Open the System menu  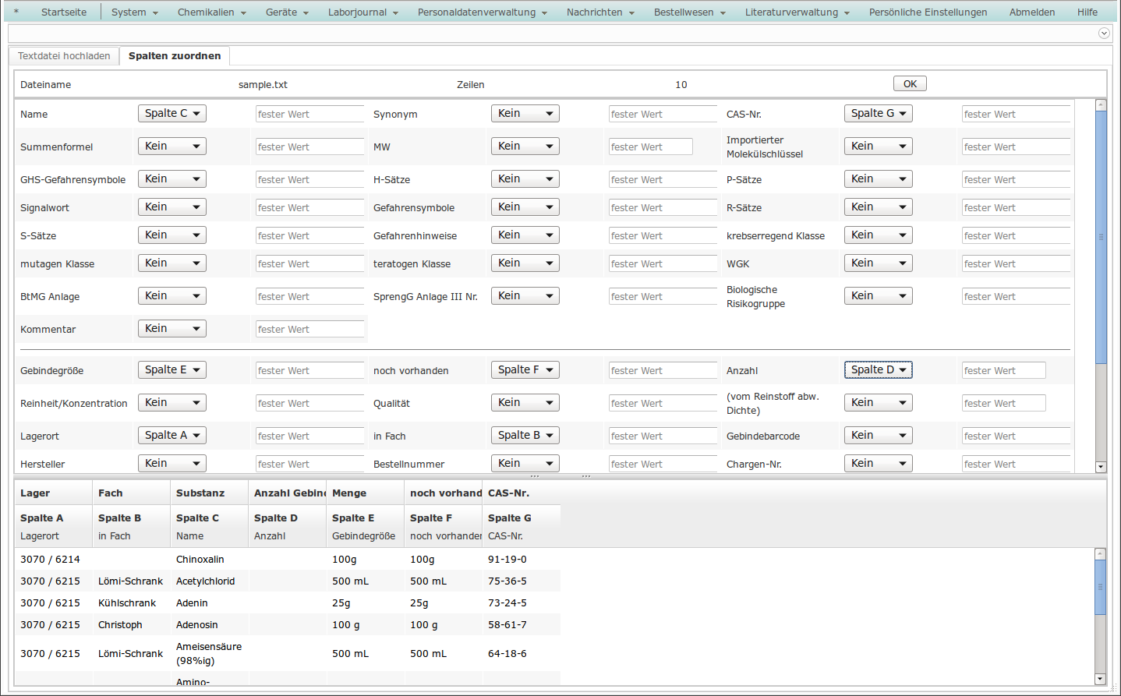pyautogui.click(x=135, y=12)
